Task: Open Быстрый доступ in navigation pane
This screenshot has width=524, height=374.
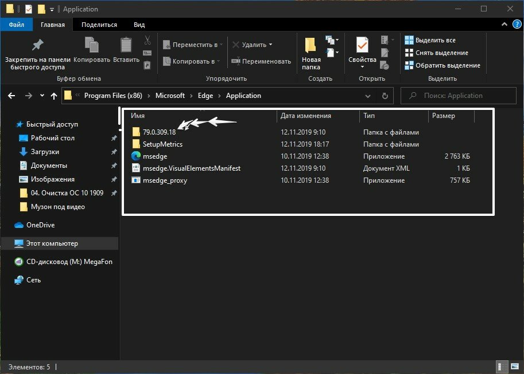Action: 52,124
